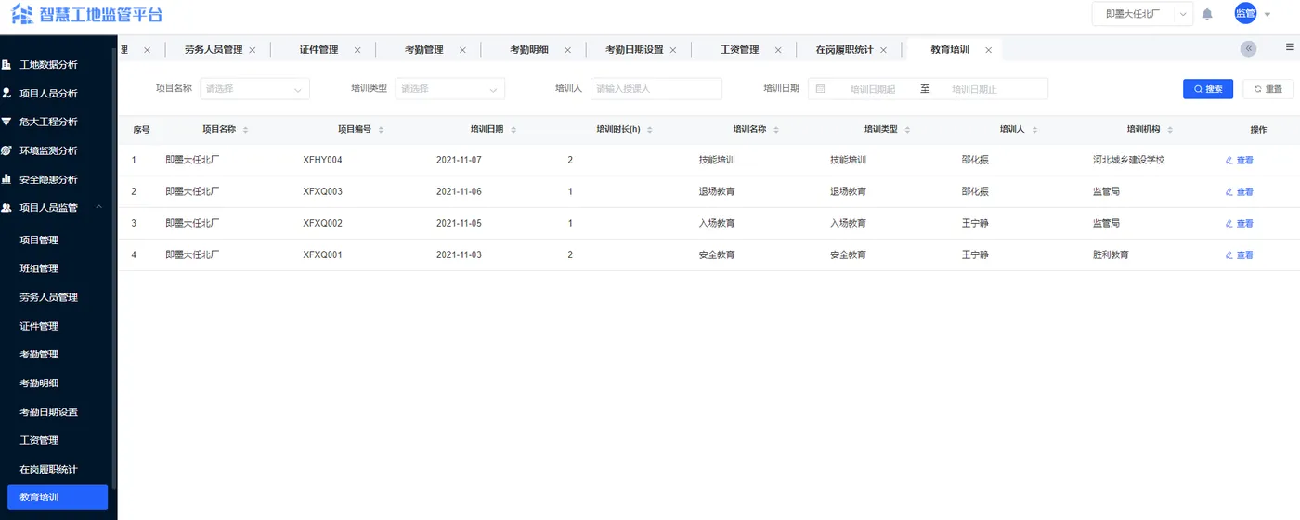Click the 安全隐患分析 sidebar icon
This screenshot has height=520, width=1300.
click(6, 179)
